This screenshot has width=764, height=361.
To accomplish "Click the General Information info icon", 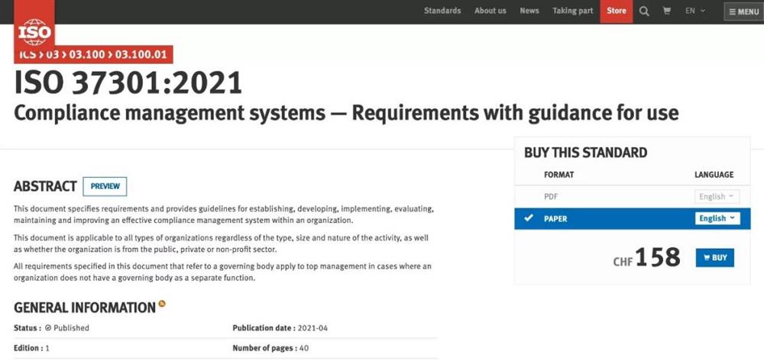I will click(x=162, y=304).
